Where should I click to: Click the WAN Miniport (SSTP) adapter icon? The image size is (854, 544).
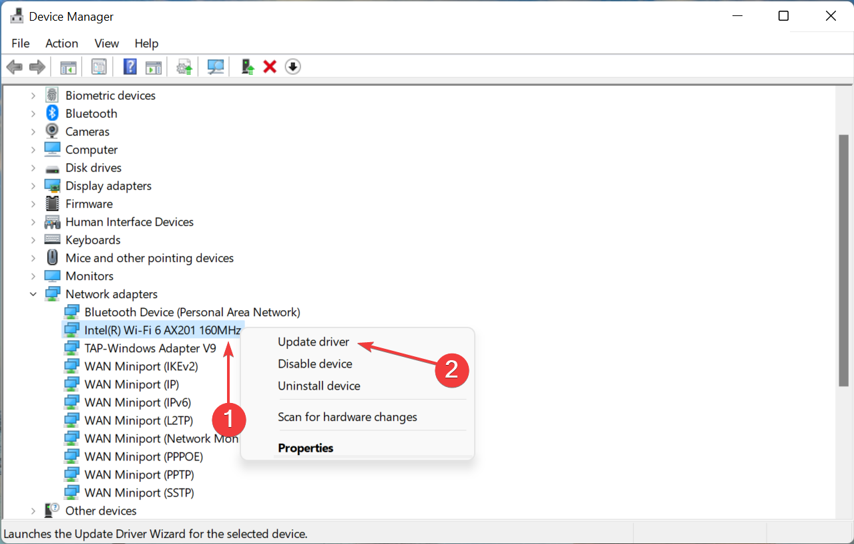tap(71, 493)
